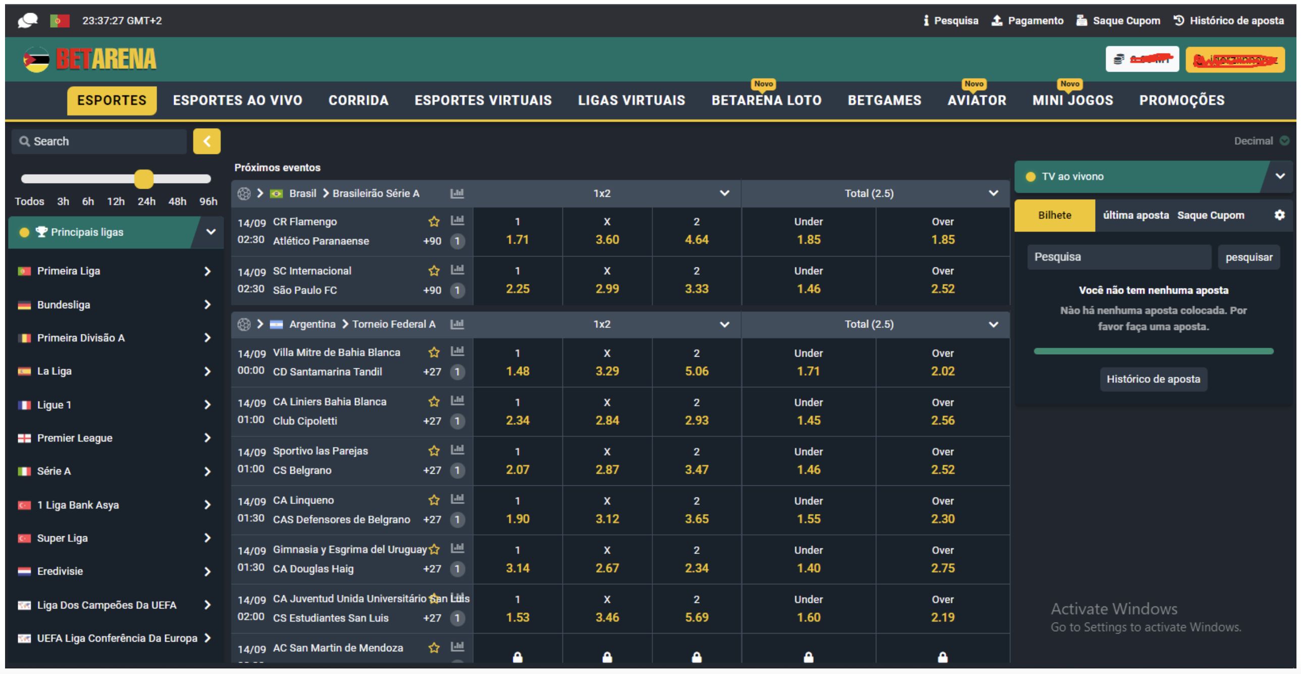The image size is (1301, 674).
Task: Open the 1x2 market dropdown for Torneio Federal A
Action: pyautogui.click(x=724, y=324)
